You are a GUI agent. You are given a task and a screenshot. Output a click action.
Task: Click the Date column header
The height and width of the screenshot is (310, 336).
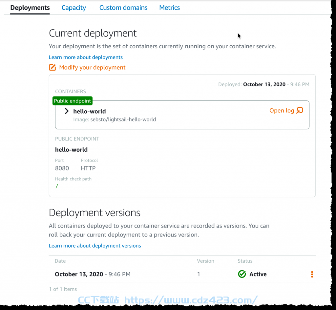[x=60, y=261]
